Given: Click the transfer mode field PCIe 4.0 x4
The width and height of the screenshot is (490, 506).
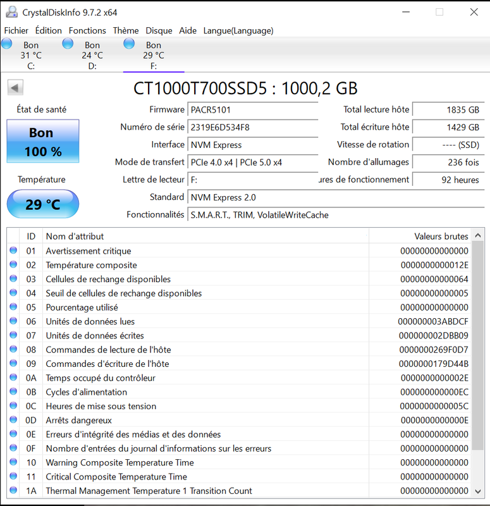Looking at the screenshot, I should coord(253,162).
